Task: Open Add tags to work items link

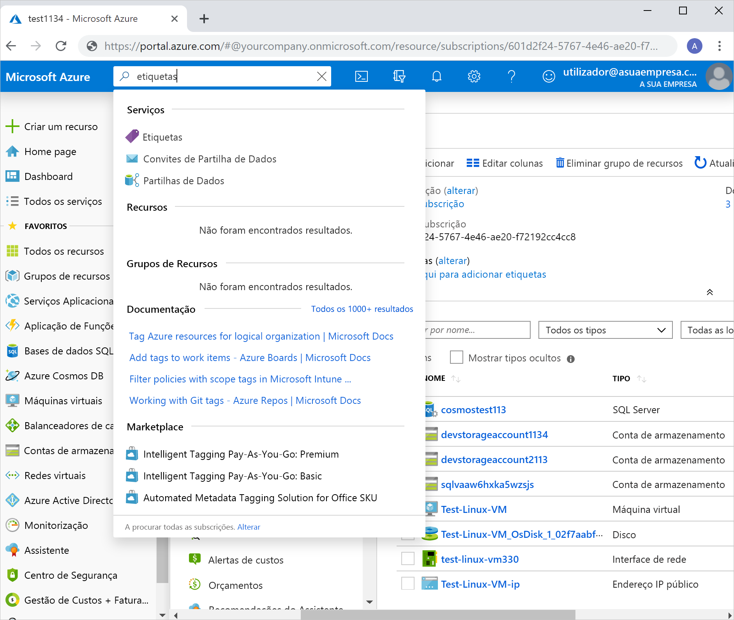Action: click(250, 358)
